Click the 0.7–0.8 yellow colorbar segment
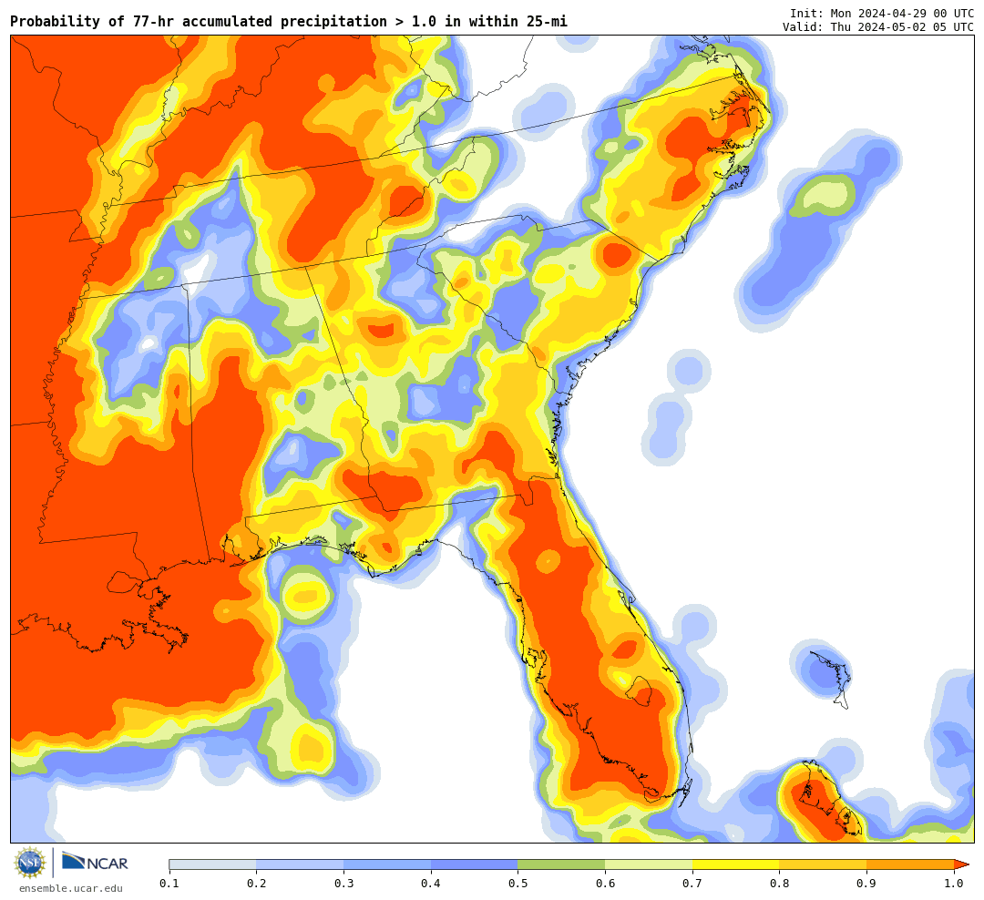Image resolution: width=984 pixels, height=900 pixels. (x=736, y=864)
